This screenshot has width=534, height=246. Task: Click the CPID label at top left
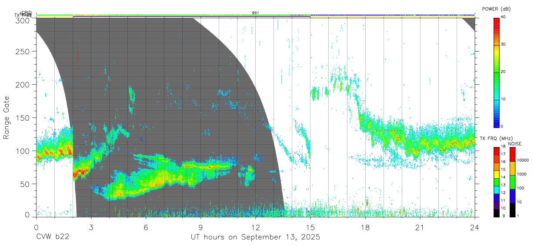click(27, 13)
